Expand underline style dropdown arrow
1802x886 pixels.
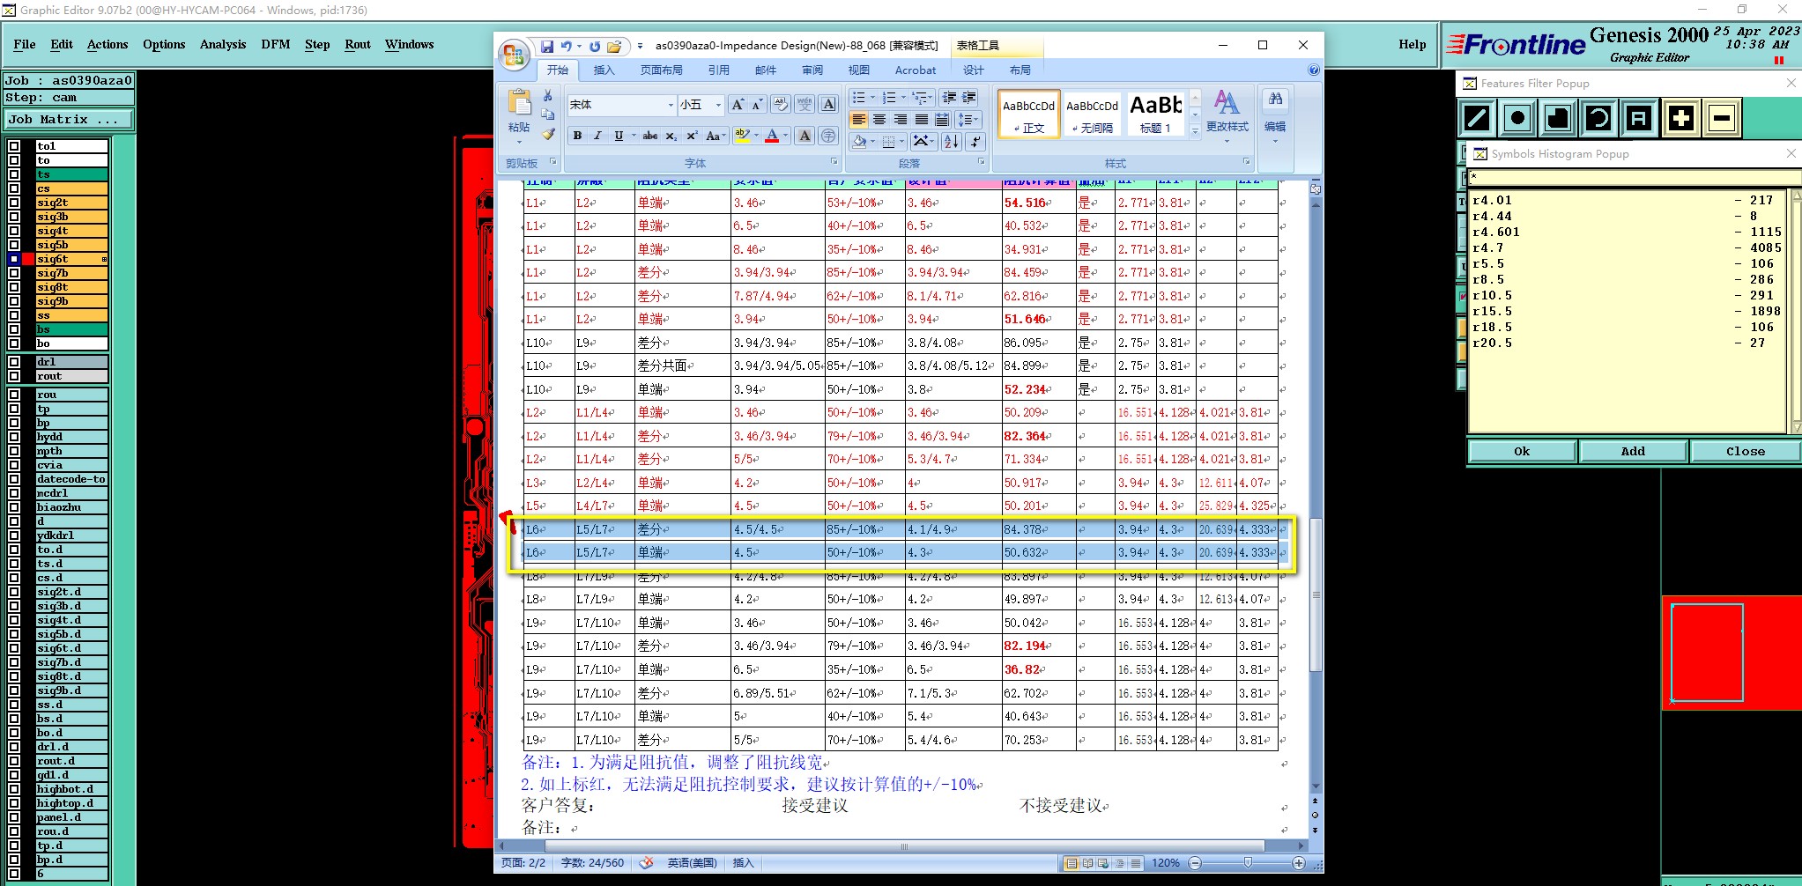coord(633,136)
